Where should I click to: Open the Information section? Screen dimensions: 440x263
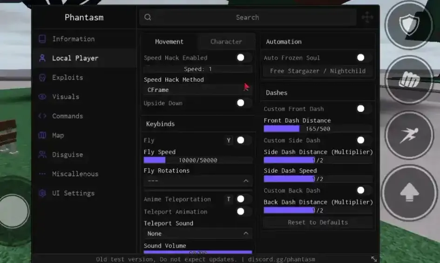point(84,39)
